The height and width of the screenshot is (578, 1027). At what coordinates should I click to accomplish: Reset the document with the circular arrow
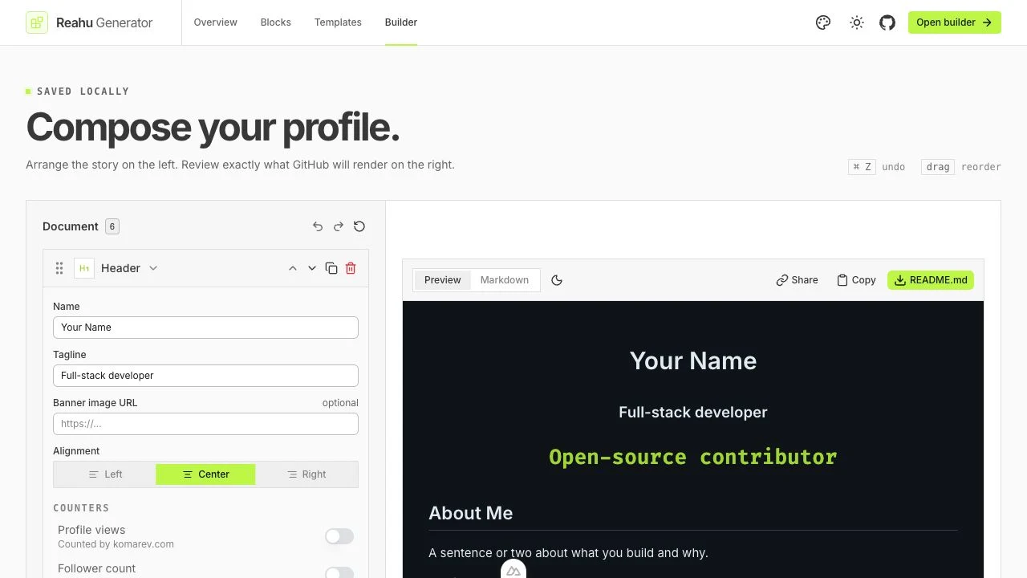359,226
